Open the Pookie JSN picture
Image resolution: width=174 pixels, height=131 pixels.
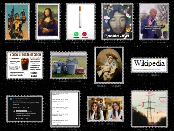(x=117, y=22)
